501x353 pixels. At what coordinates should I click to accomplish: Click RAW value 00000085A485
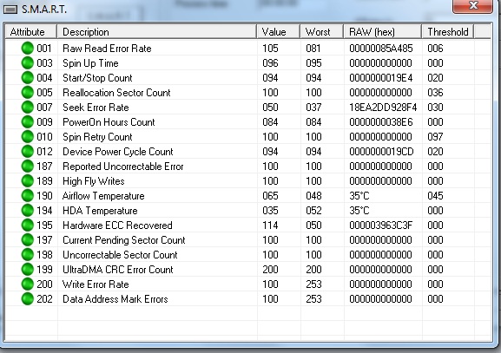pos(381,49)
